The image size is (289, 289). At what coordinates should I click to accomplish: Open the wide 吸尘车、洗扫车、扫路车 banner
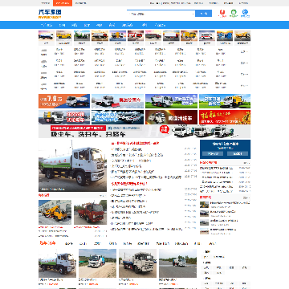pos(144,132)
